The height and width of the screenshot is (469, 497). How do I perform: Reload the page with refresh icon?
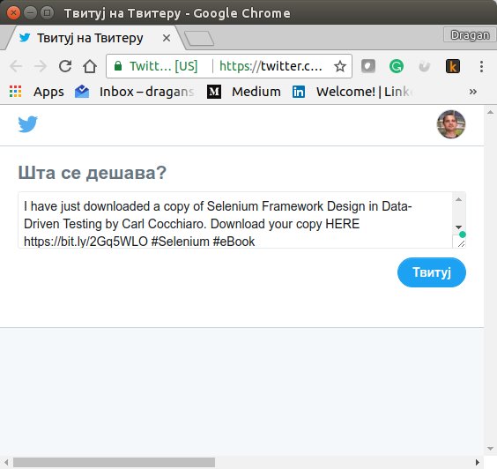65,66
